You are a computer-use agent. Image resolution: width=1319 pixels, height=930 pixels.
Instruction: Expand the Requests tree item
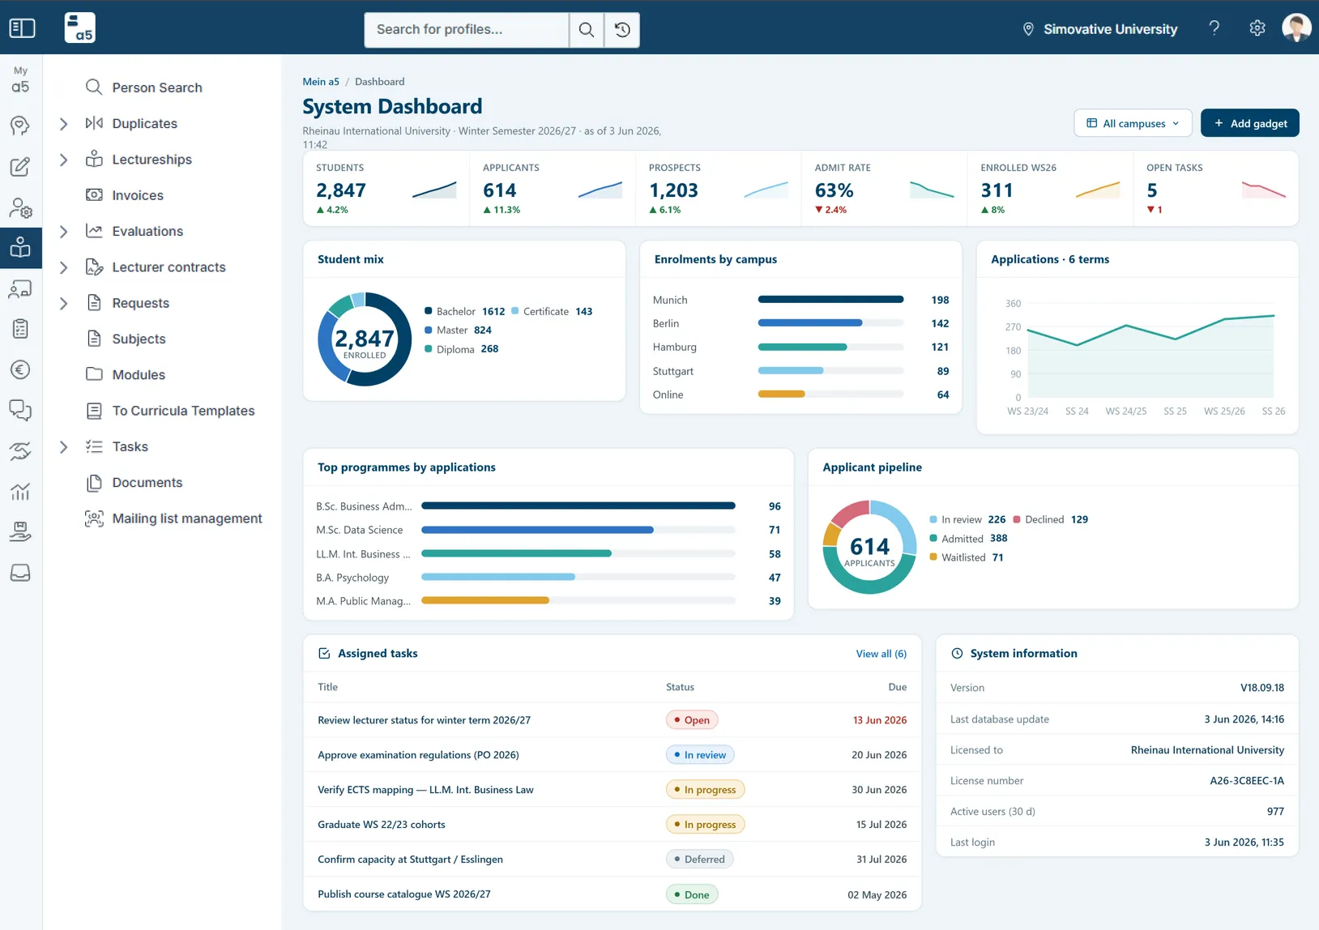point(64,303)
